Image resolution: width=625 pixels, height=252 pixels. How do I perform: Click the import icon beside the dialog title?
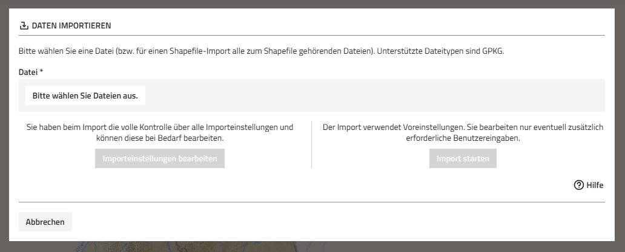(x=24, y=26)
